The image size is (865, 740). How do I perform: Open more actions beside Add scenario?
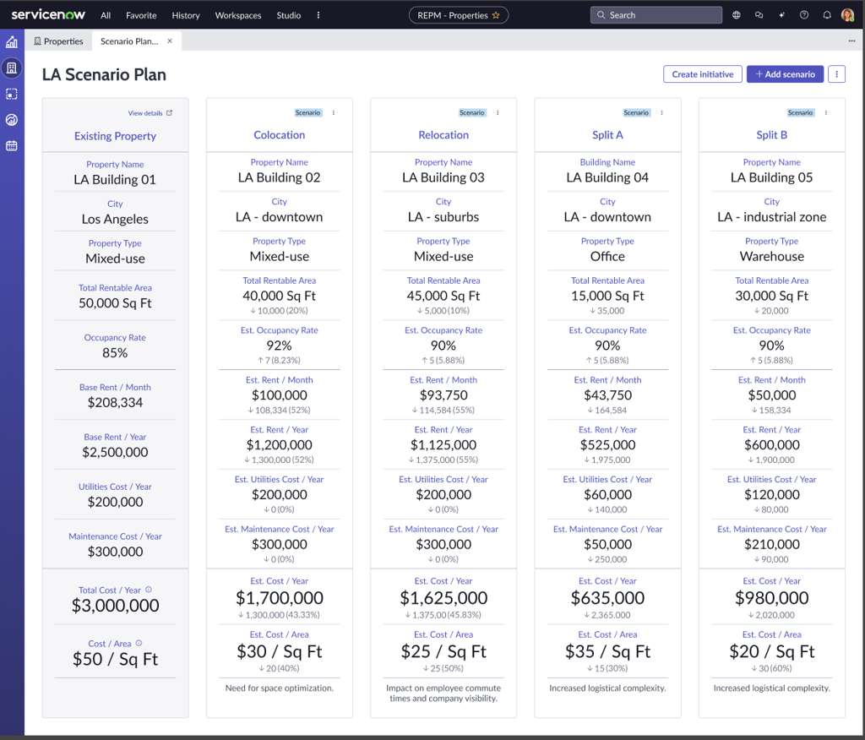(x=836, y=74)
